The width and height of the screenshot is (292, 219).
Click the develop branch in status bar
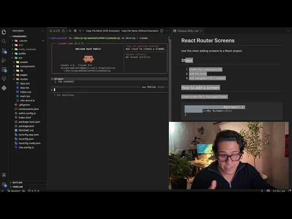point(15,191)
